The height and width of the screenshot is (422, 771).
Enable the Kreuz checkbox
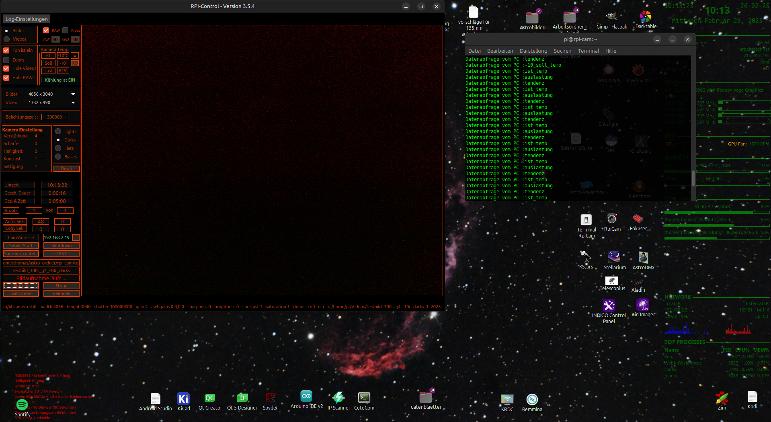pos(66,31)
